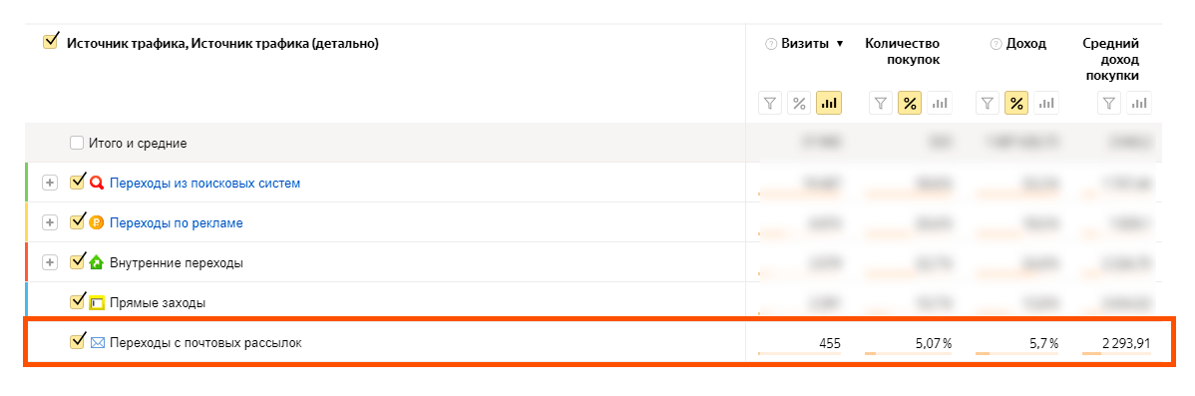The width and height of the screenshot is (1195, 396).
Task: Open filter icon under Доход column
Action: click(989, 103)
